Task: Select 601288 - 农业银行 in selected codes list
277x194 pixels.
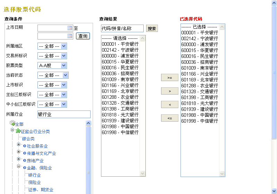Action: click(200, 86)
